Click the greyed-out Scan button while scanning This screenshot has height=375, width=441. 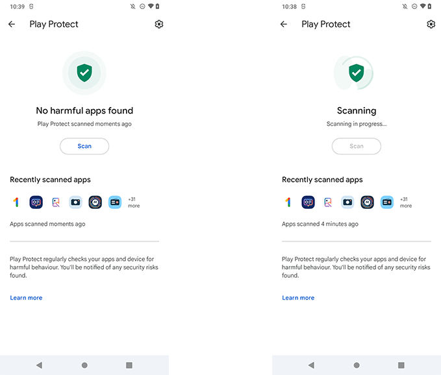click(x=357, y=146)
